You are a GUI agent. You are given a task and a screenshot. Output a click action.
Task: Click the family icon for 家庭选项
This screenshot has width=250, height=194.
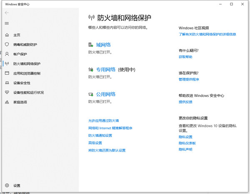pyautogui.click(x=7, y=102)
